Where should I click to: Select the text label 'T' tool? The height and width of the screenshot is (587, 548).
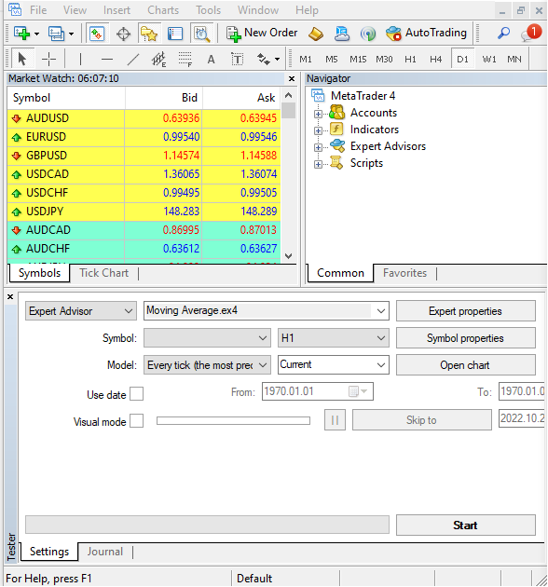tap(237, 59)
